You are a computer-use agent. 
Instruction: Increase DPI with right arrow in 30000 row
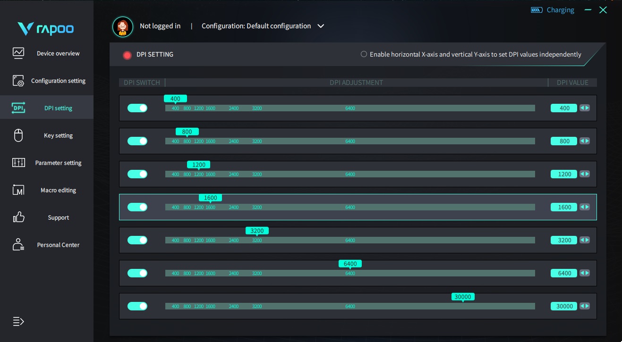pyautogui.click(x=587, y=306)
